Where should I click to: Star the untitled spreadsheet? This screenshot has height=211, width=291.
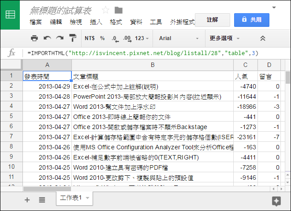[x=105, y=10]
